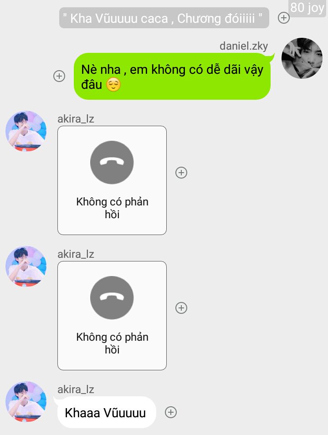This screenshot has width=328, height=435.
Task: Open the daniel.zky username label
Action: (x=244, y=46)
